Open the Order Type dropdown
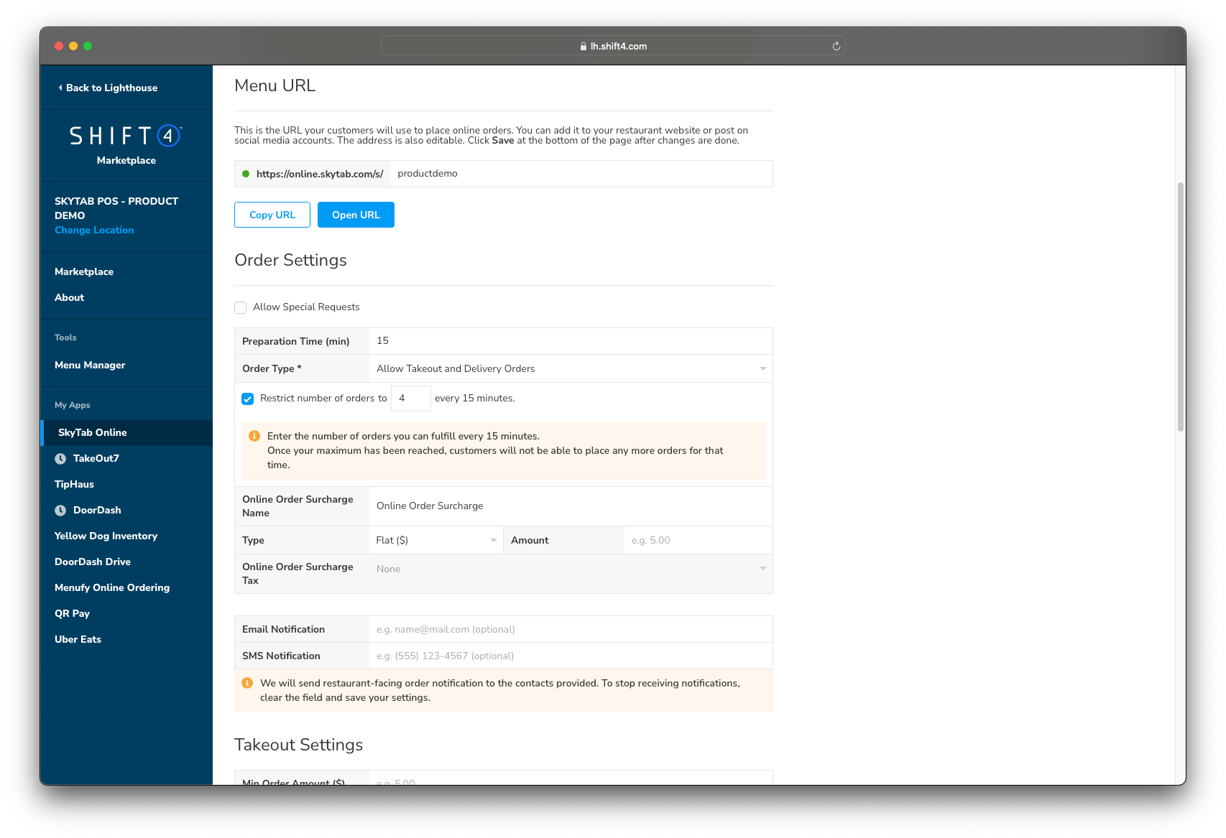Screen dimensions: 1226x838 571,368
